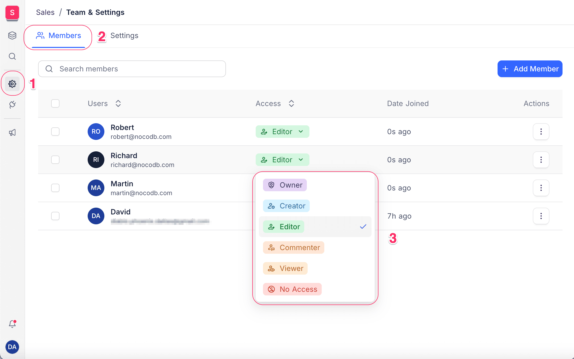Click the DA user avatar in sidebar
Viewport: 574px width, 359px height.
tap(12, 347)
